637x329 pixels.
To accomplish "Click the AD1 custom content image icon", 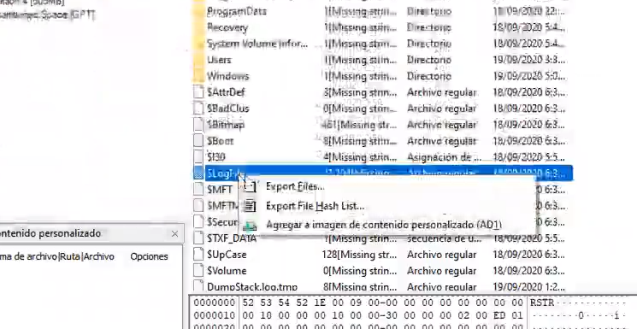I will pyautogui.click(x=251, y=225).
